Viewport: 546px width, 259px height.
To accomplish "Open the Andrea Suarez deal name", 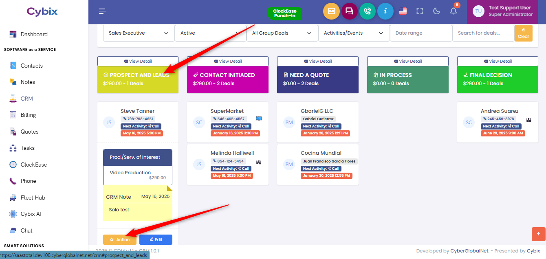I will point(500,111).
